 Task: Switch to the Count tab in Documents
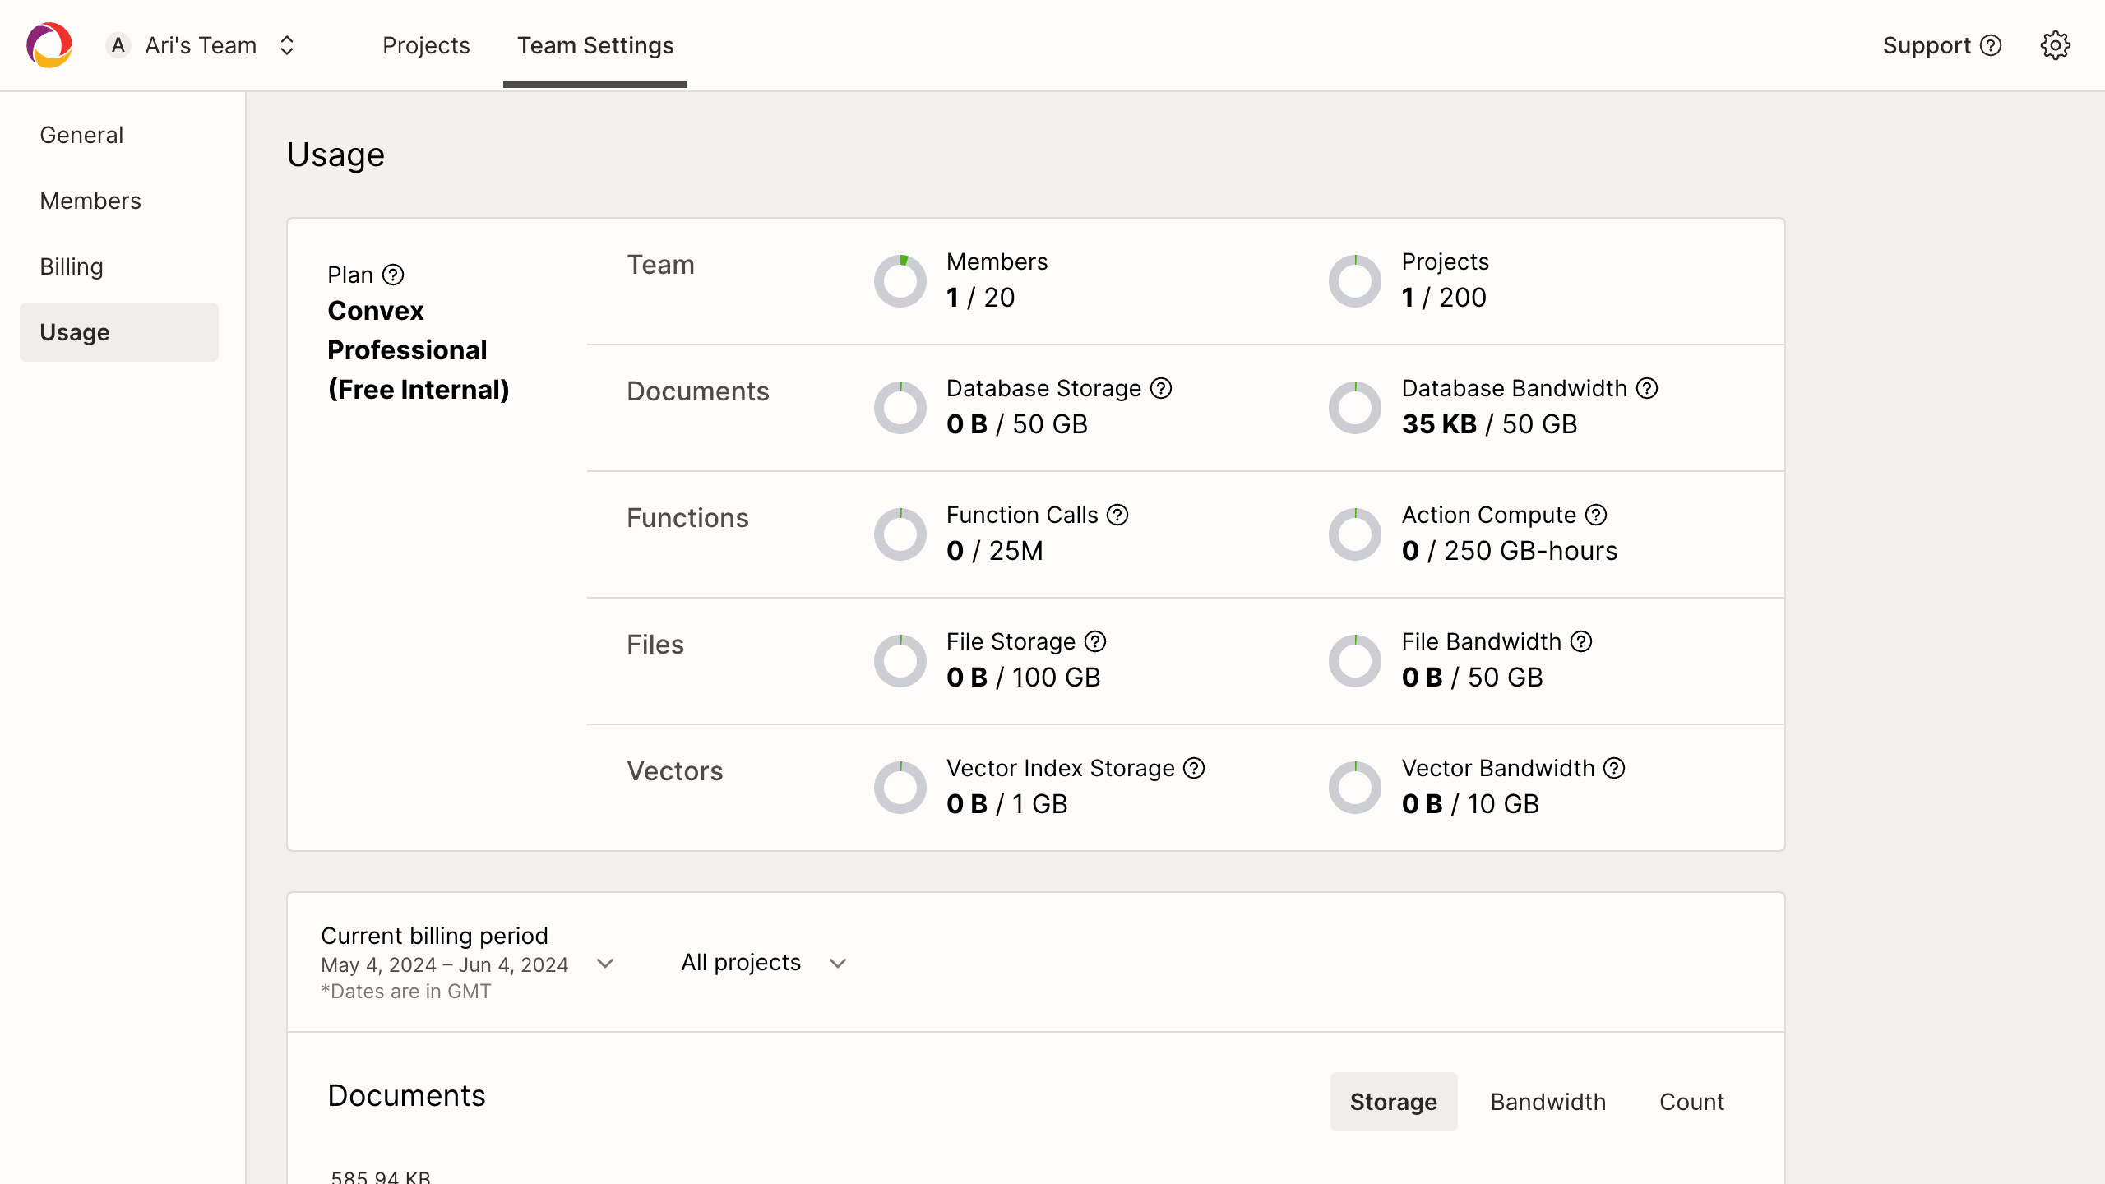tap(1691, 1102)
